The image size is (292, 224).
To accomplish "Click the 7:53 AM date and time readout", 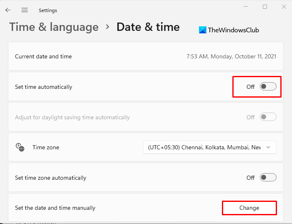I will (231, 56).
